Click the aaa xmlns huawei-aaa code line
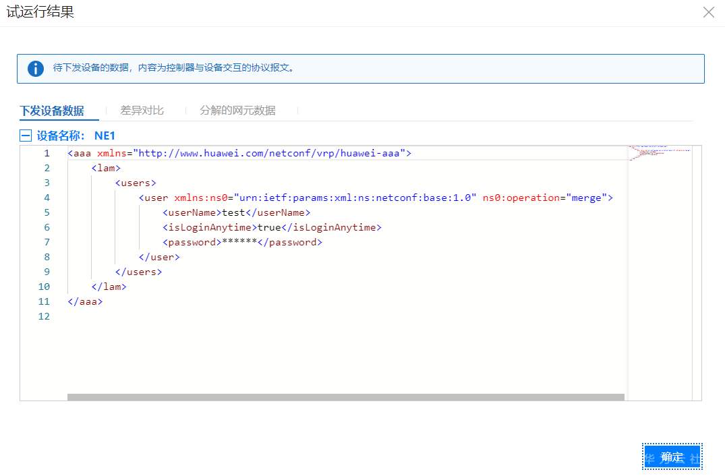This screenshot has width=725, height=476. pyautogui.click(x=239, y=153)
